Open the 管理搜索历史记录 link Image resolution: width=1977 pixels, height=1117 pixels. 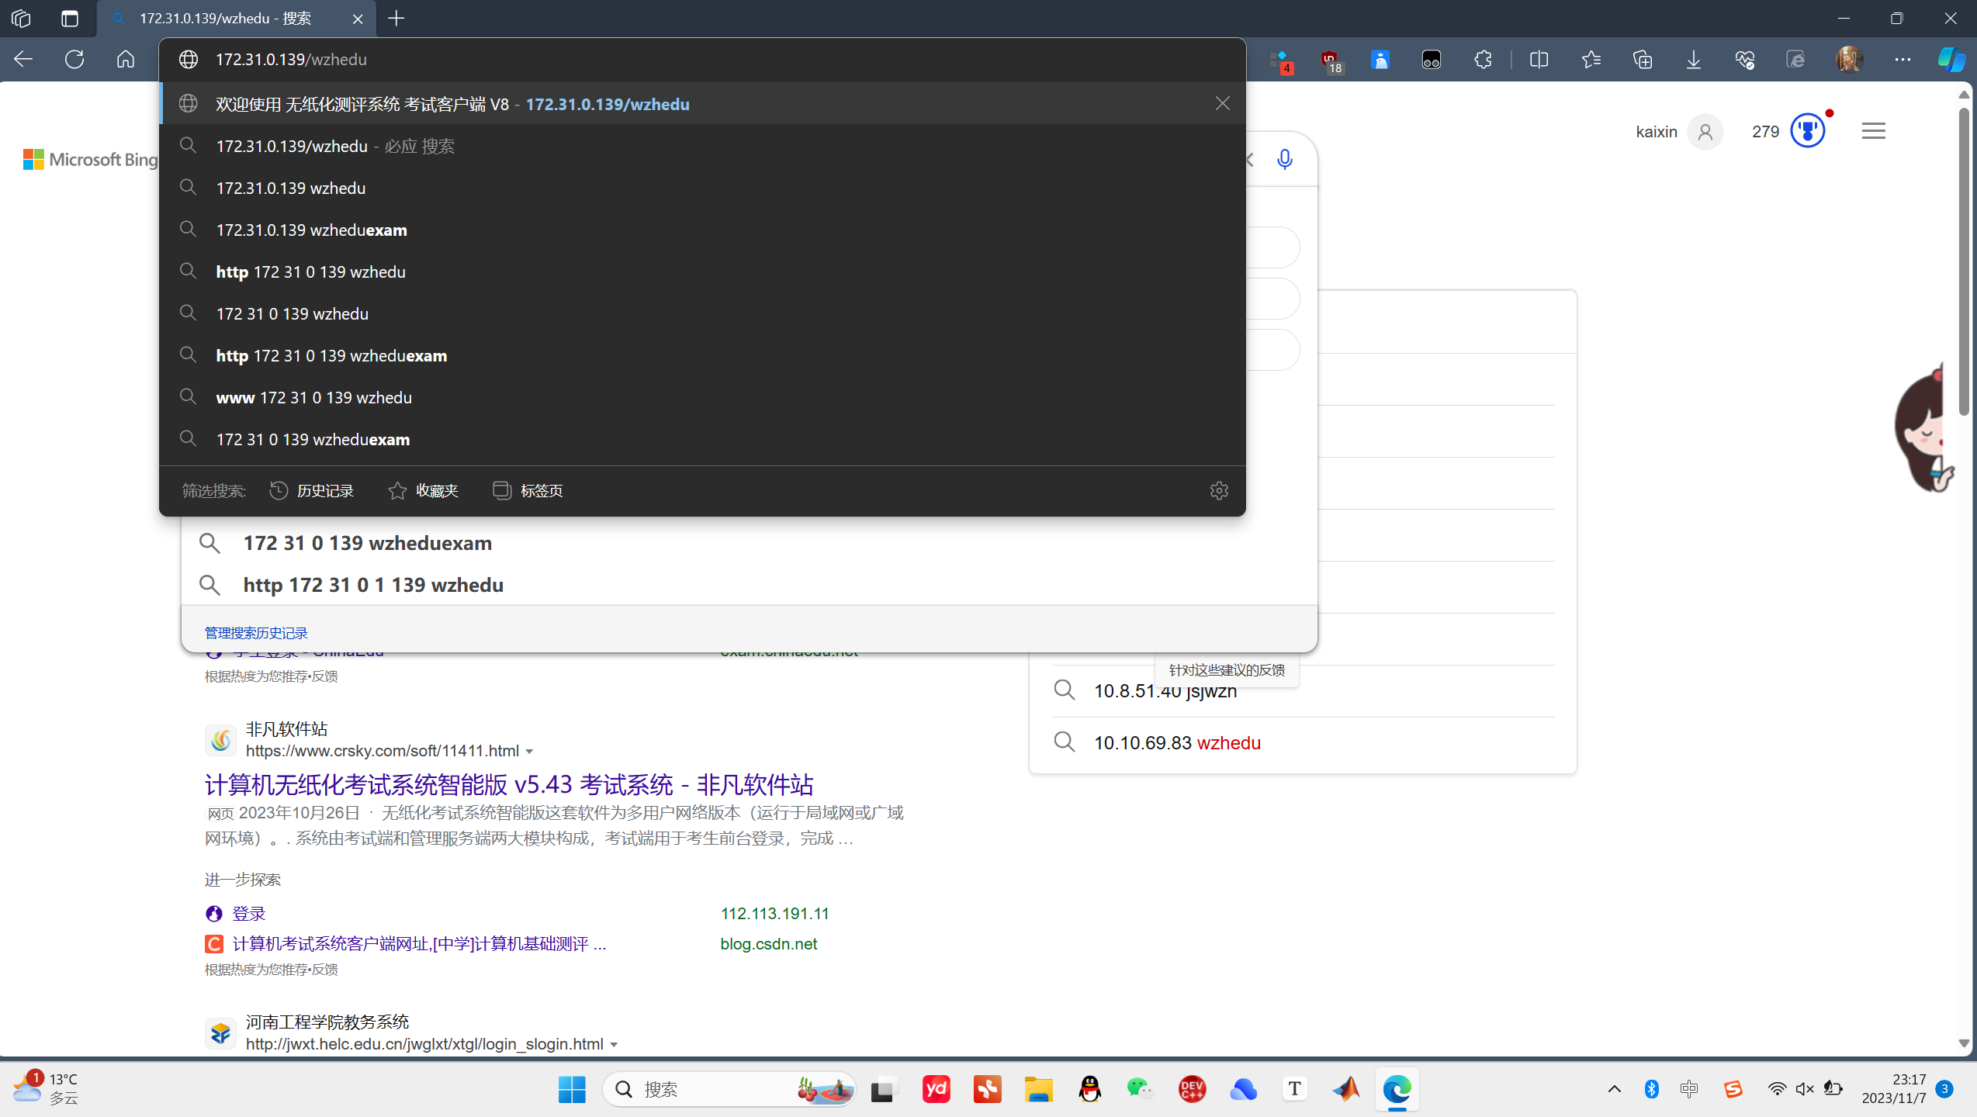pos(256,633)
